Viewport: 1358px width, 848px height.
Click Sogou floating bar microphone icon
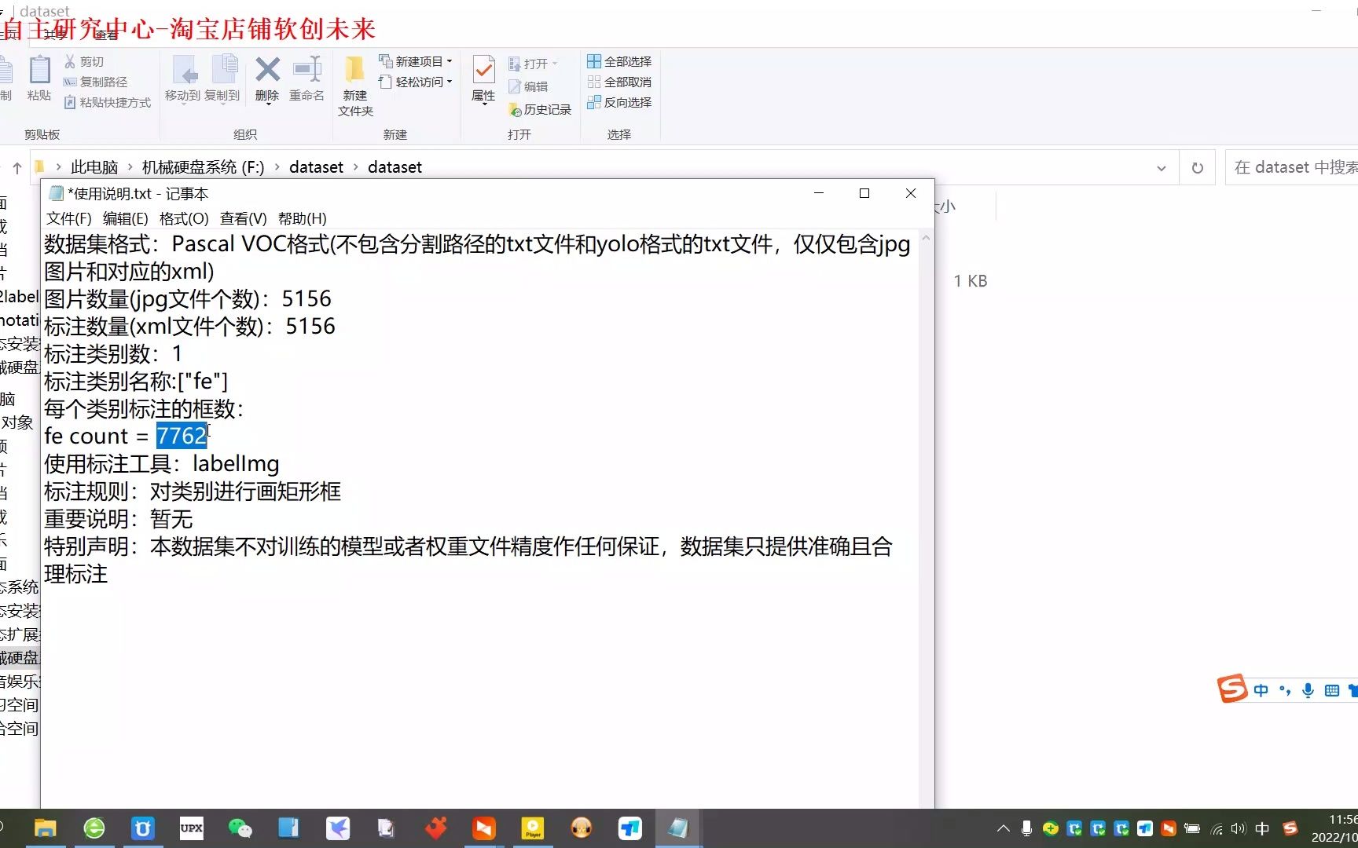1308,690
